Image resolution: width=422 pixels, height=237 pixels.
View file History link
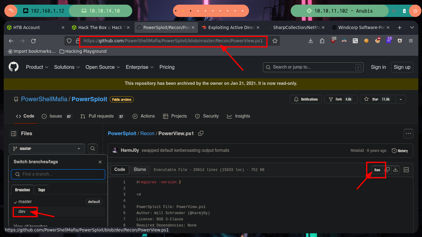[x=400, y=151]
